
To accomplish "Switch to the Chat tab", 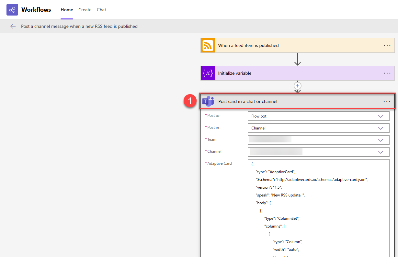I will tap(101, 10).
